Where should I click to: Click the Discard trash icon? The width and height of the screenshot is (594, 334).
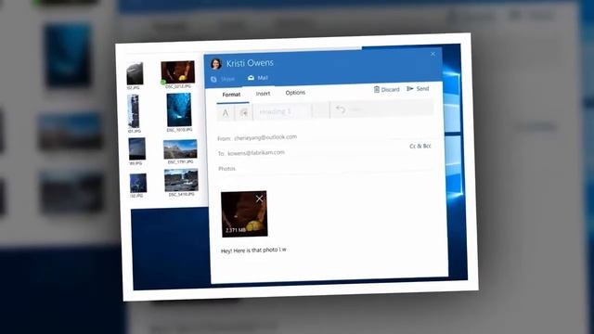coord(377,89)
